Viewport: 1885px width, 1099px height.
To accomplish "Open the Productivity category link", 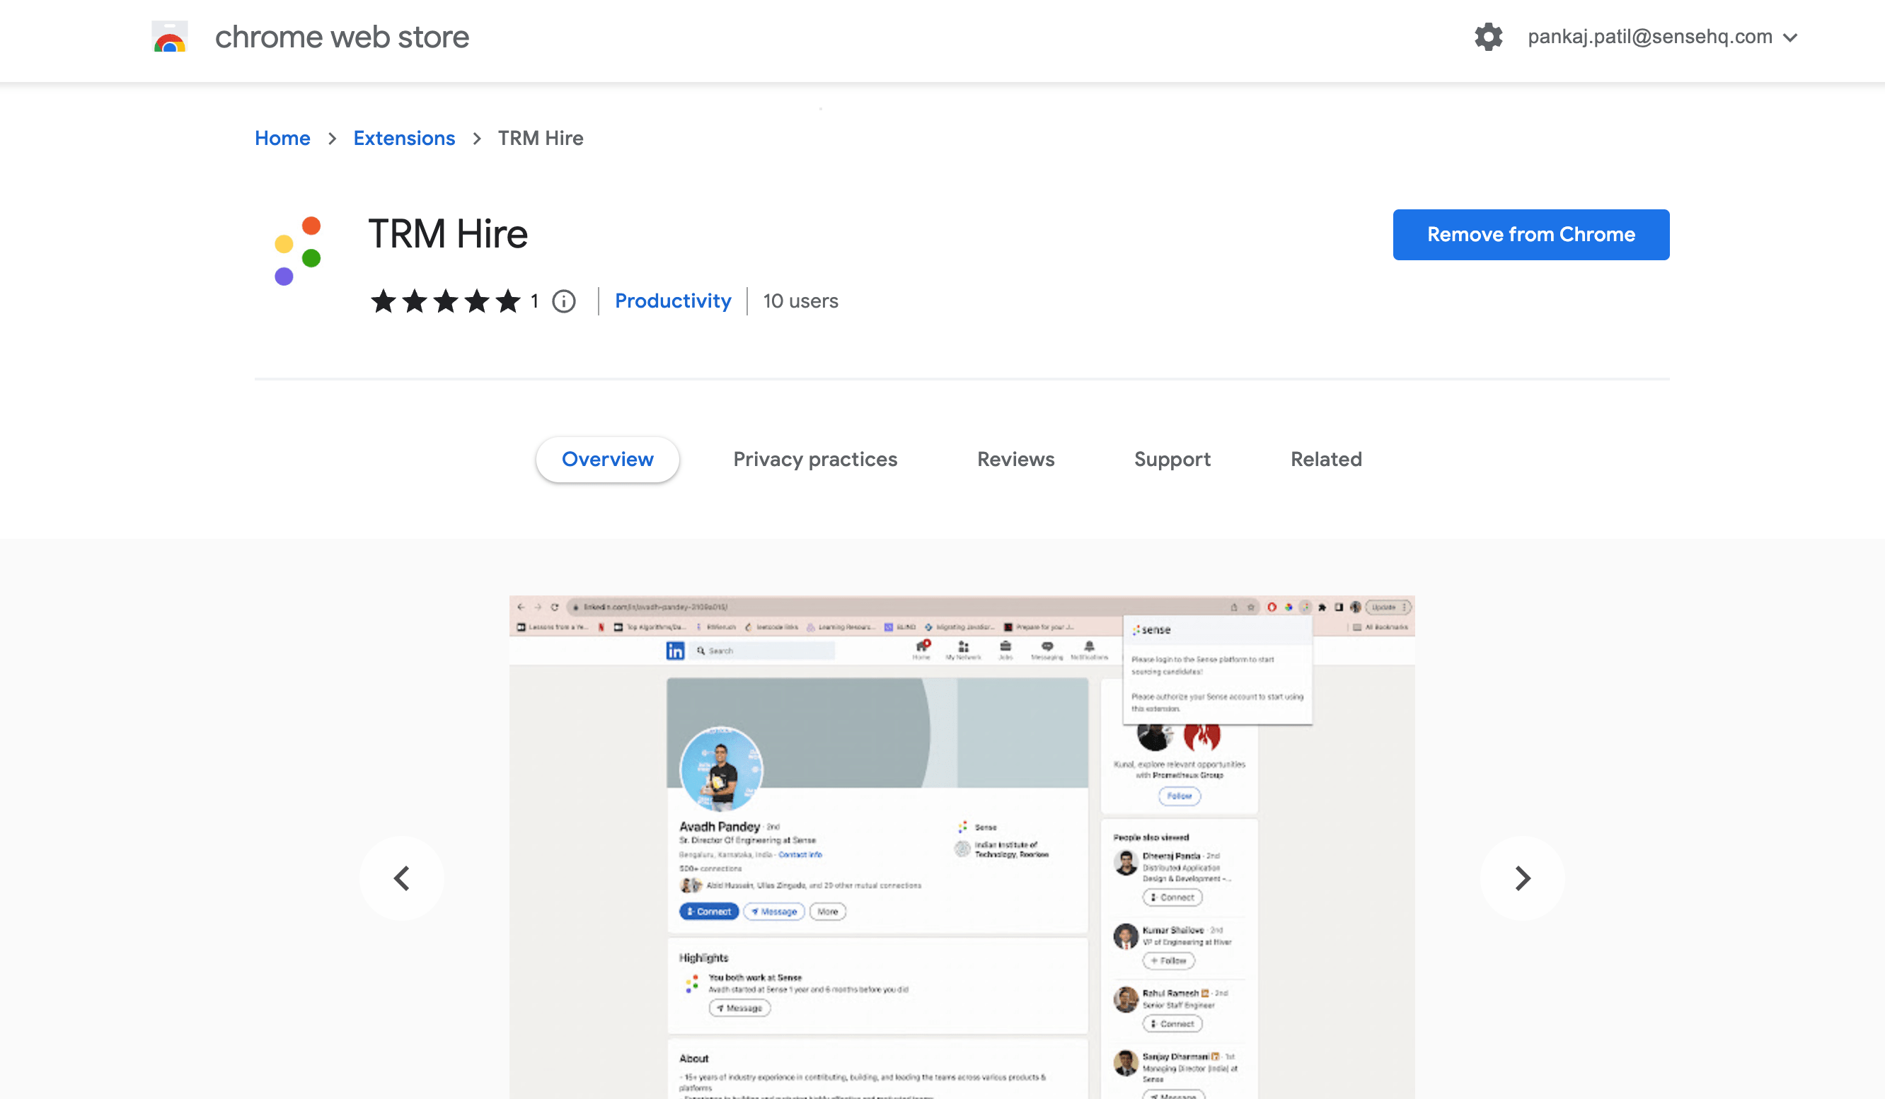I will pos(672,301).
